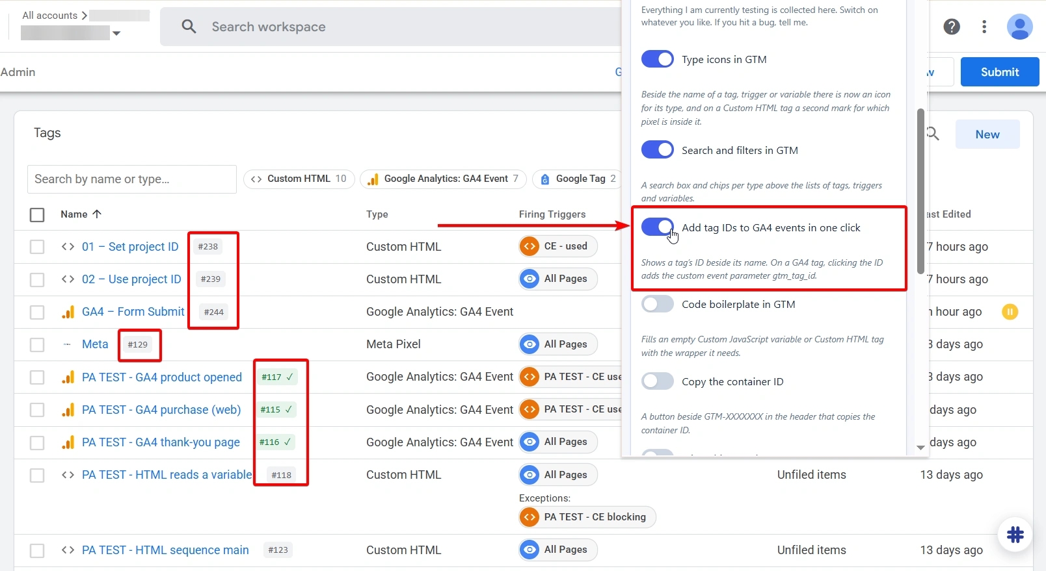Filter by Custom HTML chip
This screenshot has height=571, width=1046.
pos(299,179)
